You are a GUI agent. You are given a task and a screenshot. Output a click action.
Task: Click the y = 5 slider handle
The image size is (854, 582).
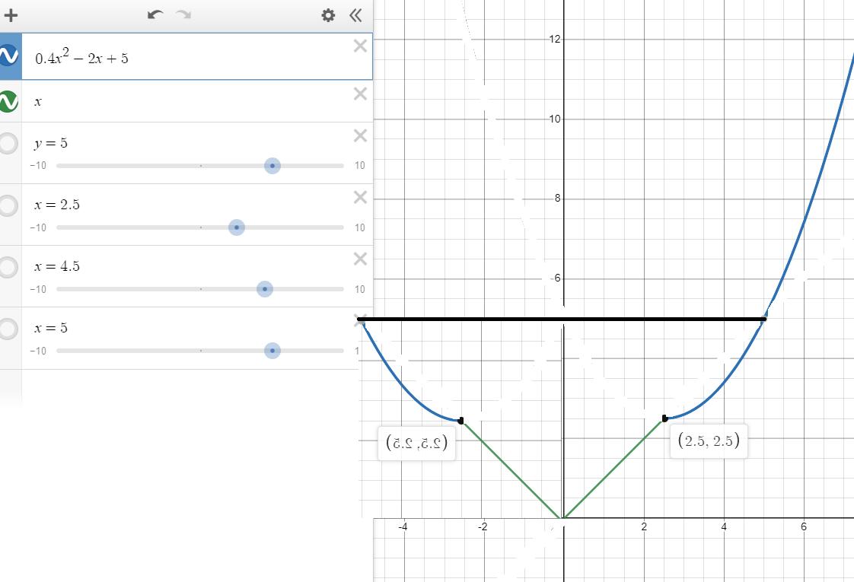click(272, 165)
